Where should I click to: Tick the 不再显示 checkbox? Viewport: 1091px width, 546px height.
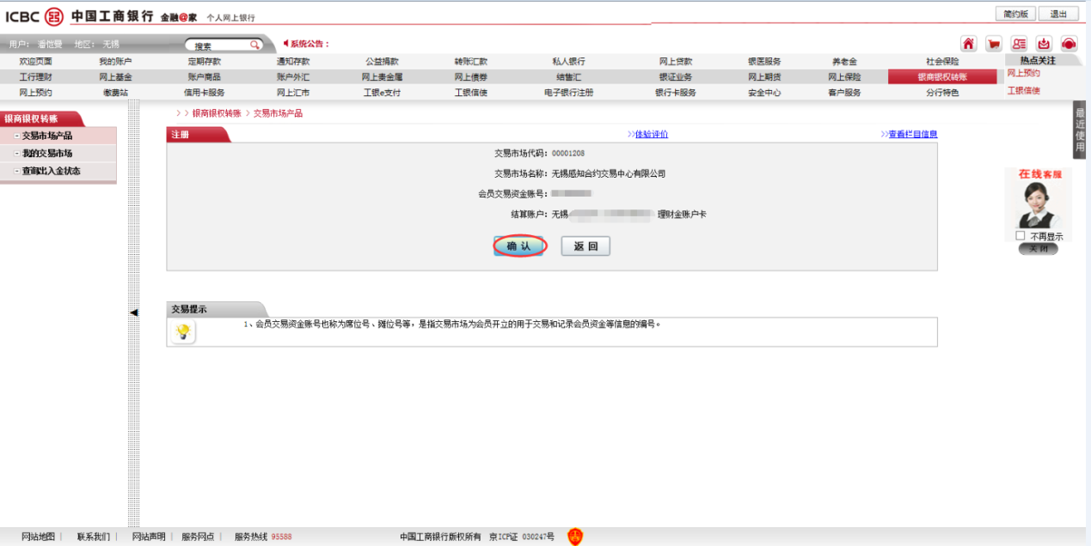[1020, 235]
